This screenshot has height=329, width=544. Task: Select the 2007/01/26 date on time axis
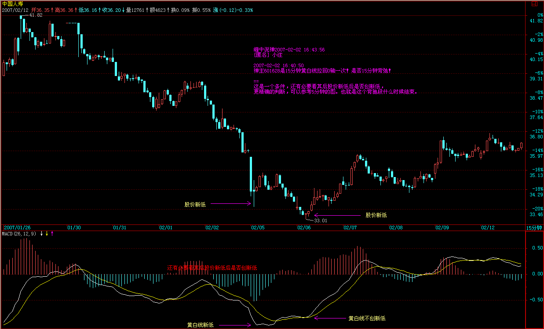pyautogui.click(x=18, y=228)
